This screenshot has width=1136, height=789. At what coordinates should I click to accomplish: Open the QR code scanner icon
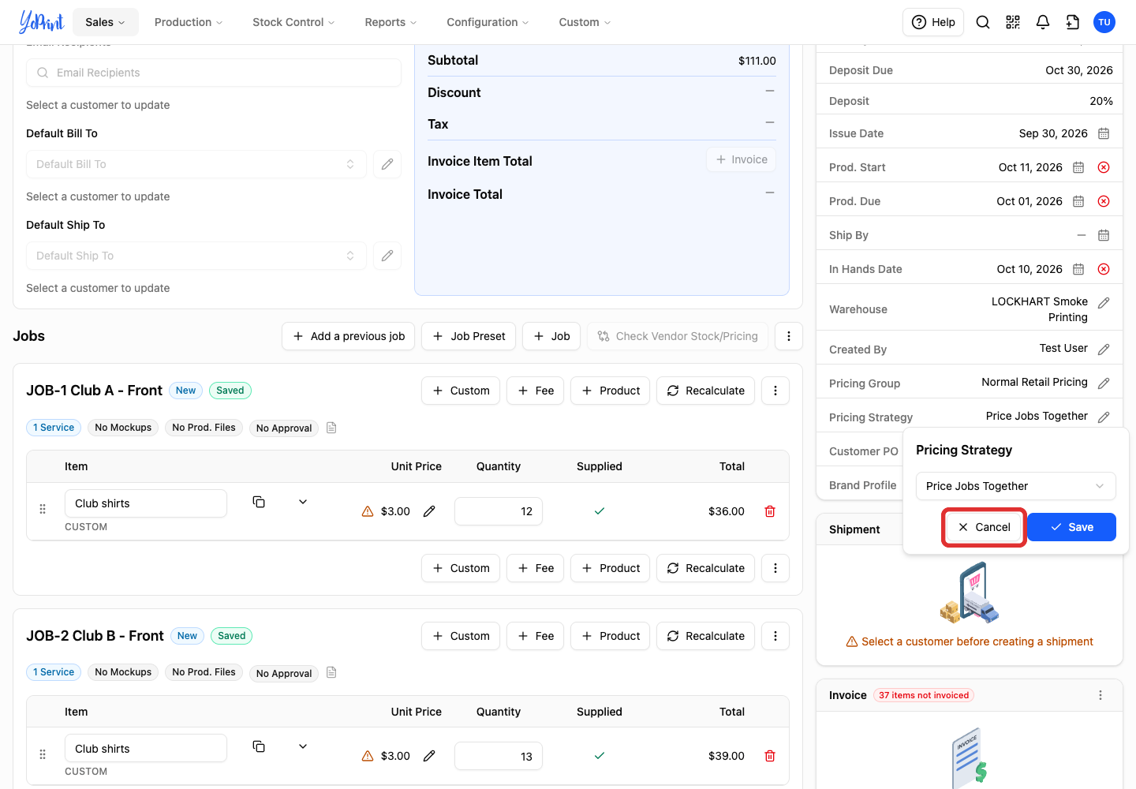[x=1013, y=22]
